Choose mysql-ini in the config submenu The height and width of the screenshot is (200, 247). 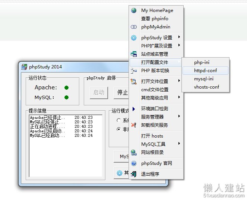pyautogui.click(x=205, y=79)
